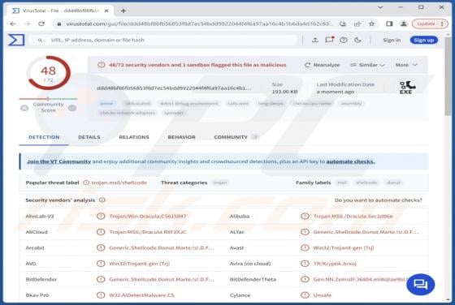Click the browser reload icon
Image resolution: width=455 pixels, height=305 pixels.
coord(41,24)
